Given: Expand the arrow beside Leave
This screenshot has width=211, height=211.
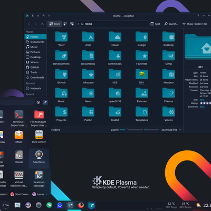Looking at the screenshot, I should (47, 194).
